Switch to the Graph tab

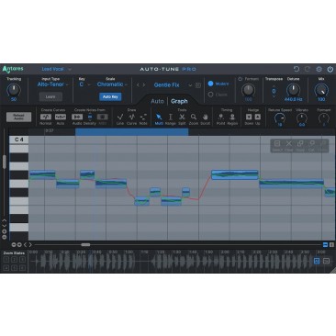pyautogui.click(x=179, y=101)
